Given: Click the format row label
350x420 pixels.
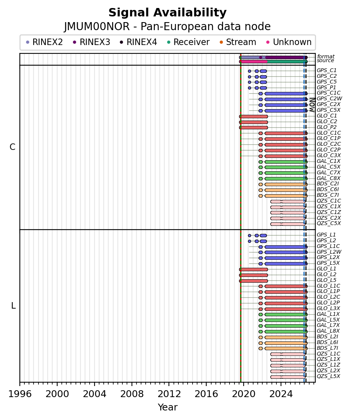Looking at the screenshot, I should click(326, 56).
